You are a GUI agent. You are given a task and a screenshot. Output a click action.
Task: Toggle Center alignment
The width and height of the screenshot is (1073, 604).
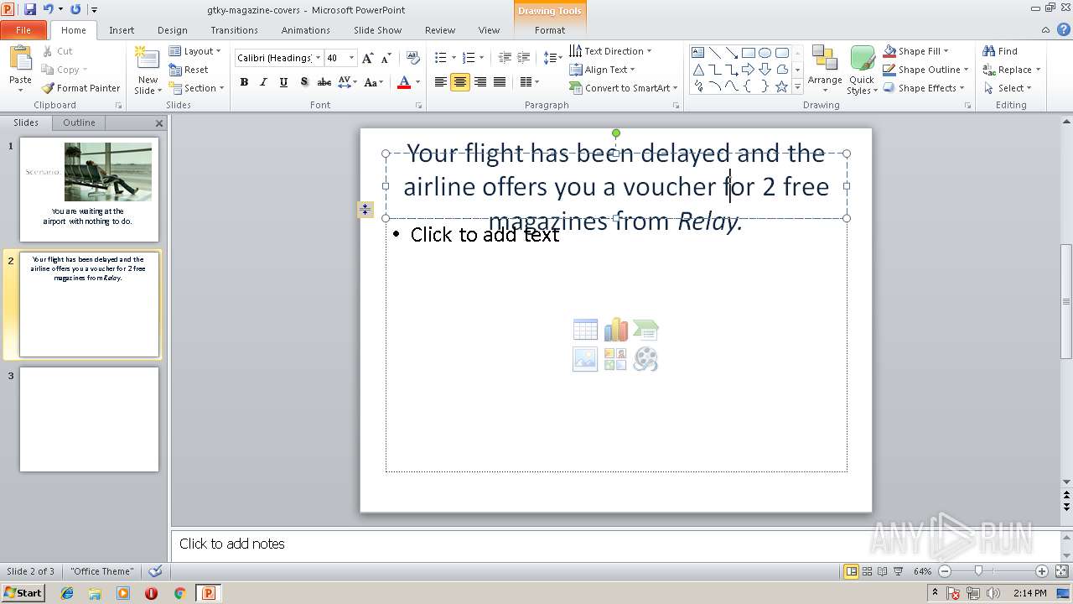point(460,82)
